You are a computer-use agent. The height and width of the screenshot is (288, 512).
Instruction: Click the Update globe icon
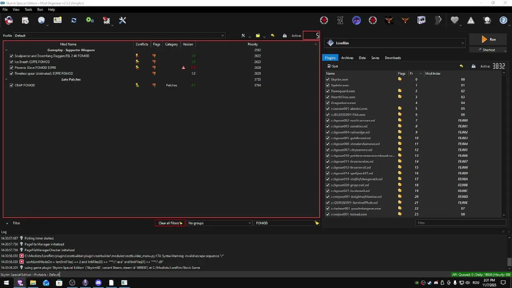(x=487, y=20)
